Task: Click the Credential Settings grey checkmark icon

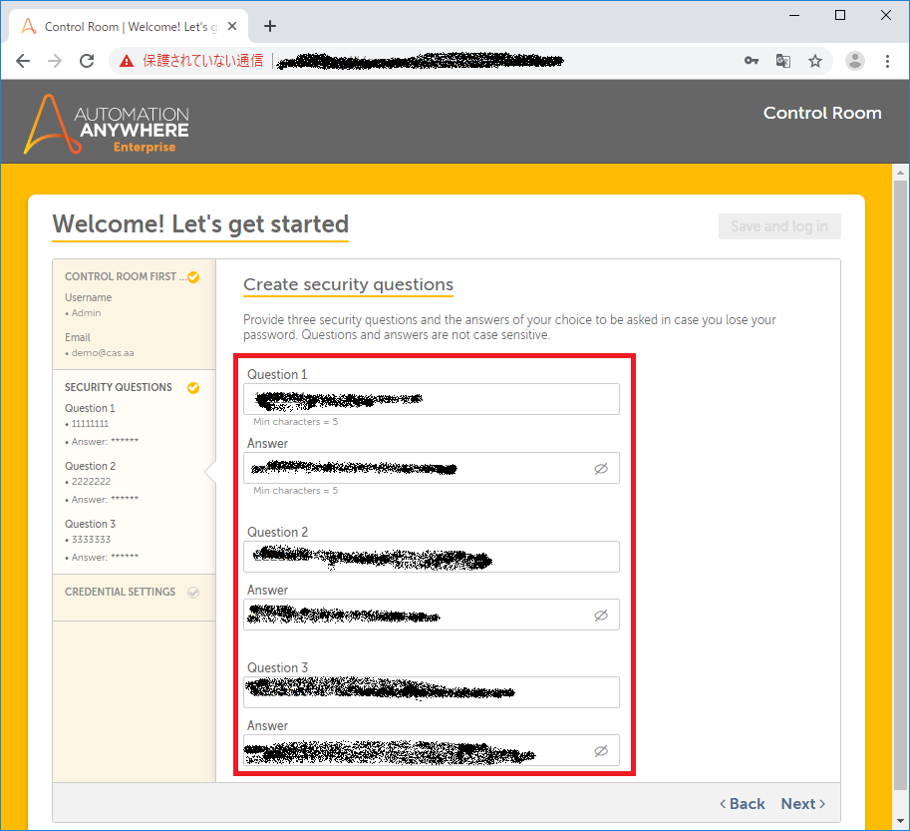Action: [x=193, y=593]
